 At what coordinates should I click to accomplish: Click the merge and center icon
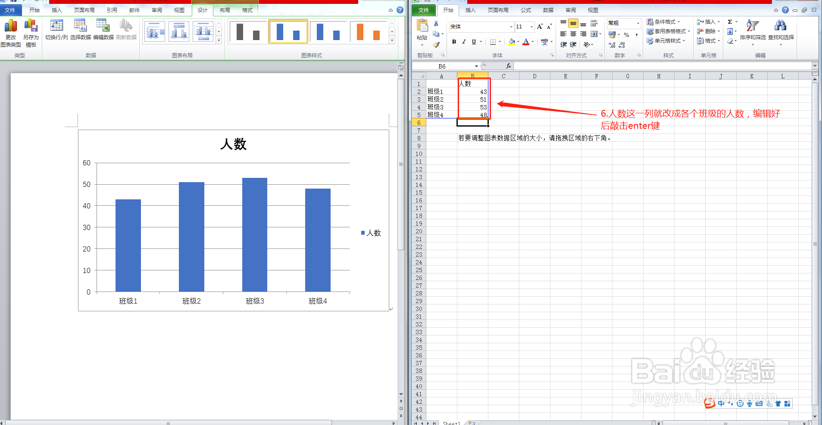click(x=594, y=34)
